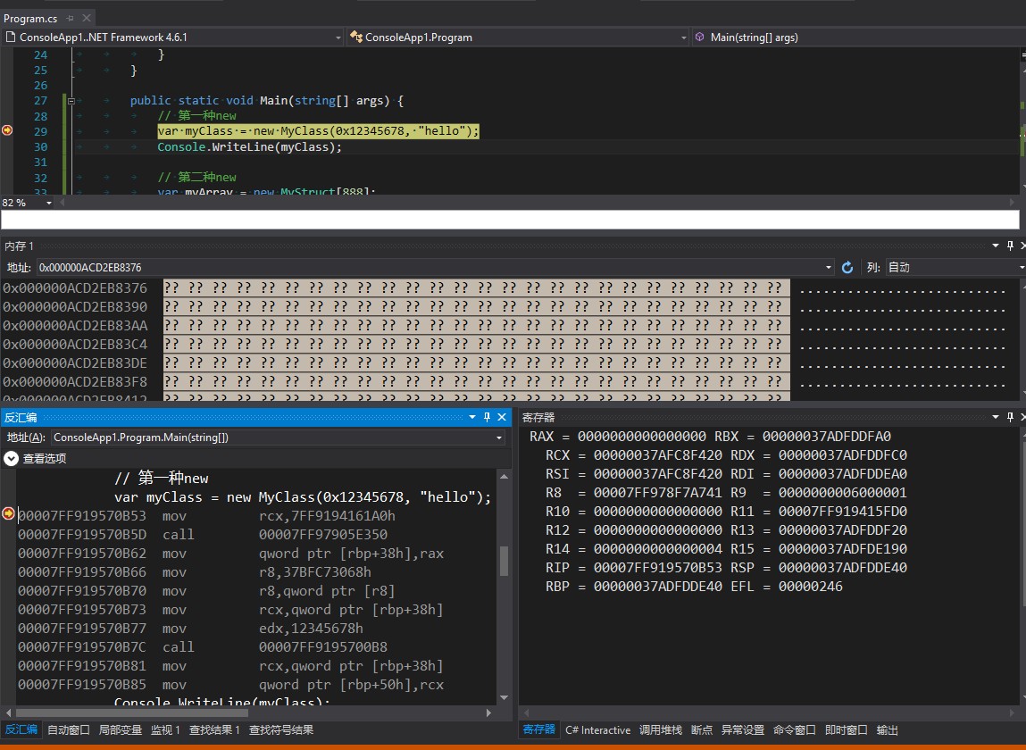Pin the Program.cs tab
Screen dimensions: 1026x750
(x=70, y=19)
